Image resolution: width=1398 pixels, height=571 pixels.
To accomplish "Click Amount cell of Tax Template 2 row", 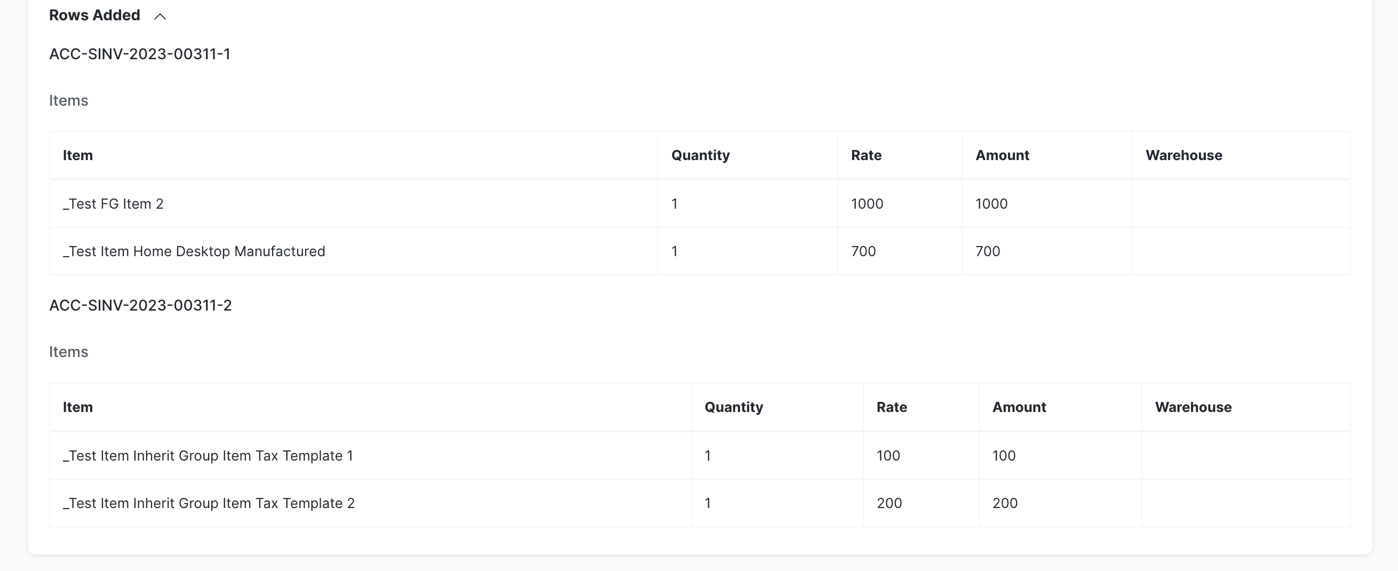I will pos(1005,503).
